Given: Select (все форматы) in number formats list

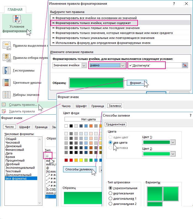Looking at the screenshot, I should pos(21,178).
